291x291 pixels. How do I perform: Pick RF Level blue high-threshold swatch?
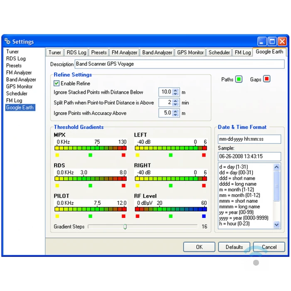point(204,216)
